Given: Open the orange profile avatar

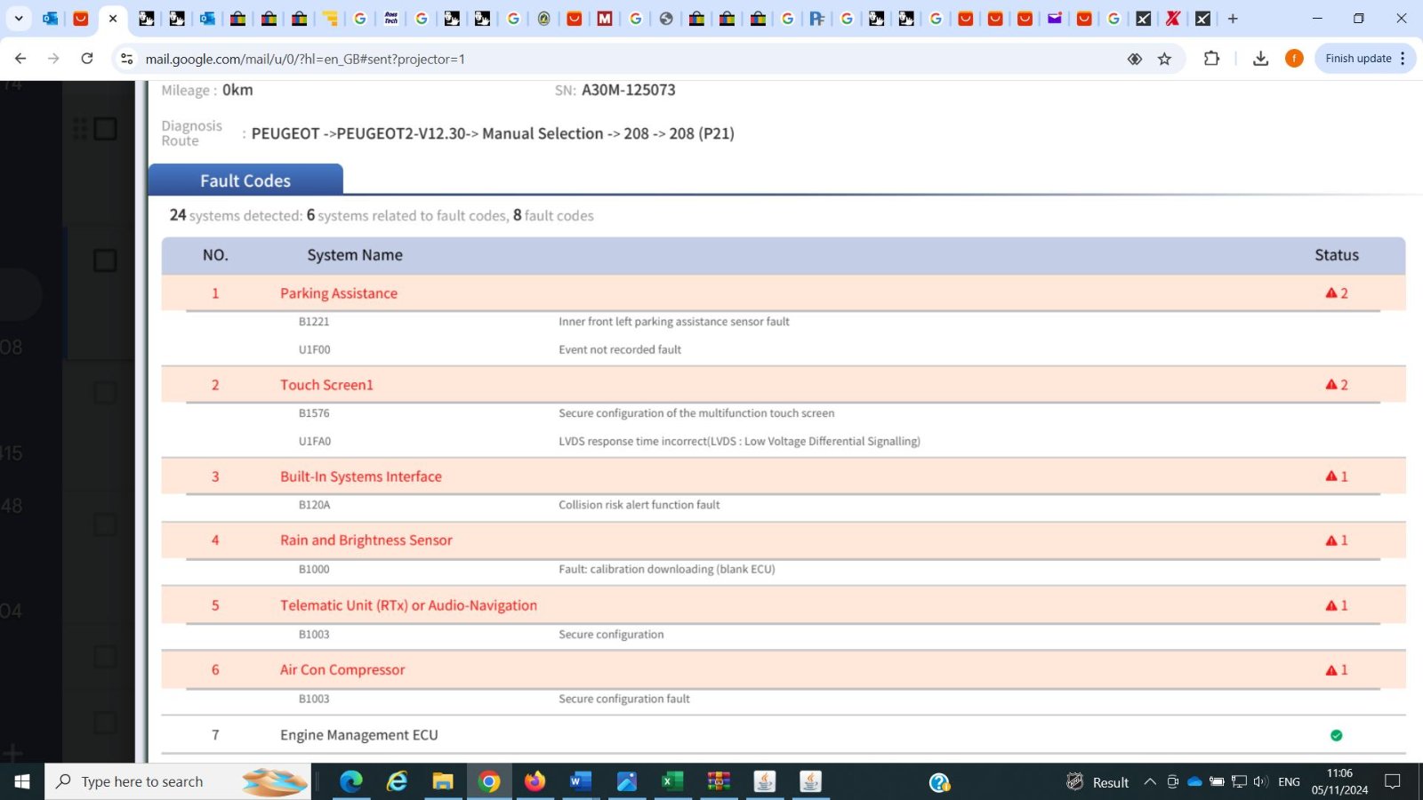Looking at the screenshot, I should coord(1294,59).
